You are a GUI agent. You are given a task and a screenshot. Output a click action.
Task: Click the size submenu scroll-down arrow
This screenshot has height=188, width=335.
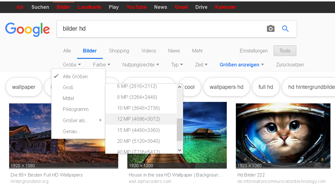[x=179, y=150]
